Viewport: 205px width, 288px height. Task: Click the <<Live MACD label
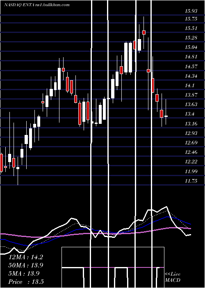(173, 277)
